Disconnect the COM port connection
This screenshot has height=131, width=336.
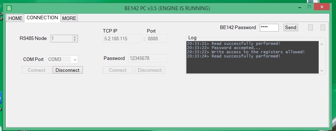67,70
